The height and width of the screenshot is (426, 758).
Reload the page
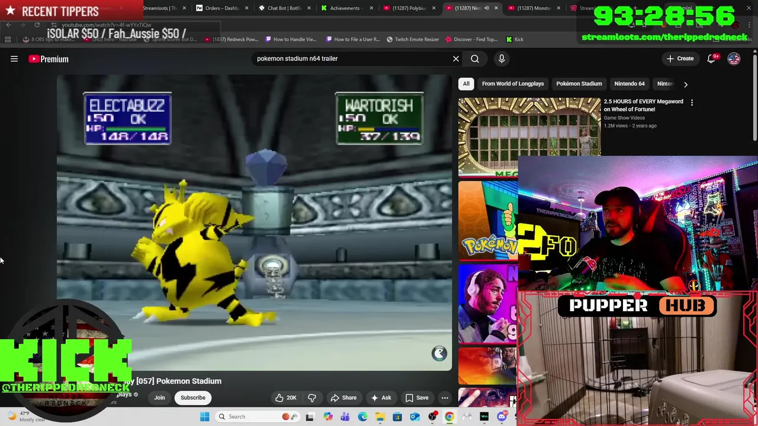tap(37, 25)
